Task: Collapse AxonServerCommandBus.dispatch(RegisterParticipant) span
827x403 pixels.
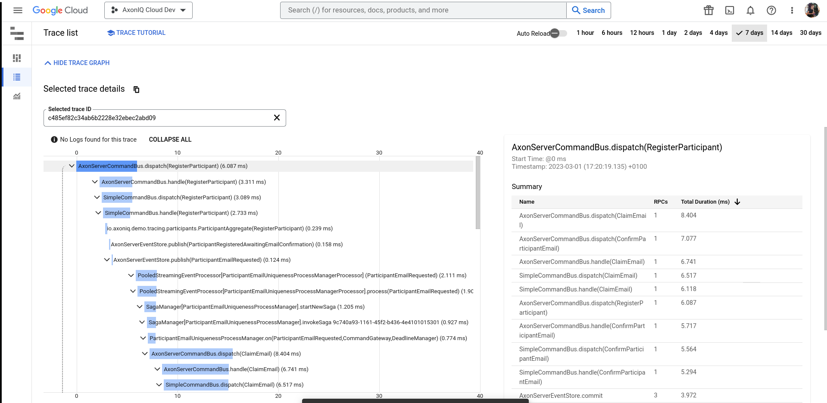Action: (x=72, y=166)
